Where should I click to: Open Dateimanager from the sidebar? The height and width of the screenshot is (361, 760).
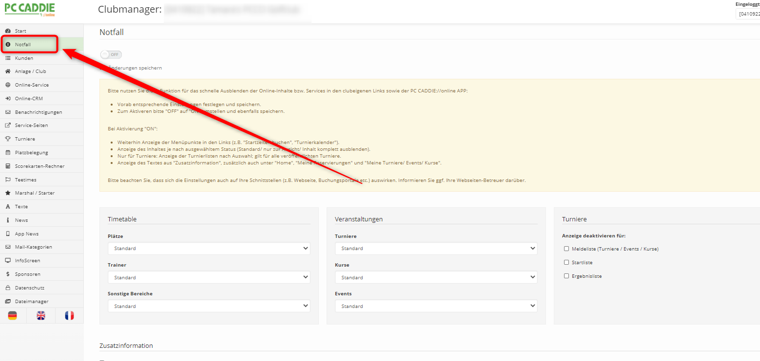click(32, 302)
